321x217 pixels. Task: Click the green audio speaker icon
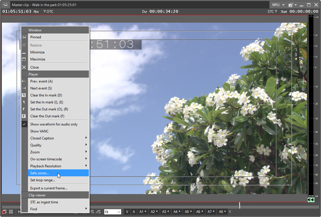(x=311, y=200)
